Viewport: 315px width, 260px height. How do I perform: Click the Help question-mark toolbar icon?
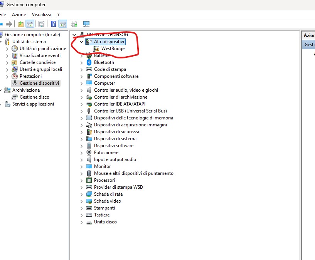click(53, 24)
